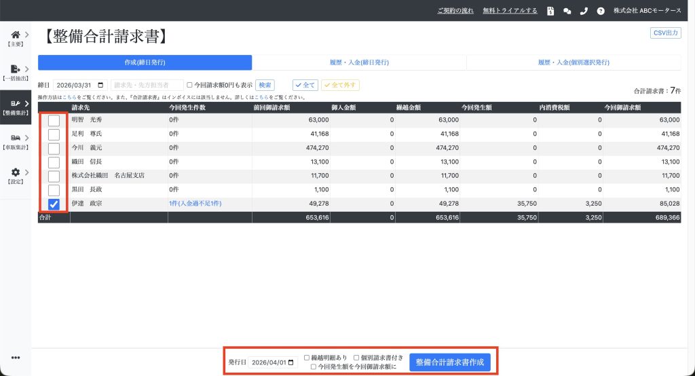Check the box for 明智 光秀
The width and height of the screenshot is (695, 376).
pos(54,120)
